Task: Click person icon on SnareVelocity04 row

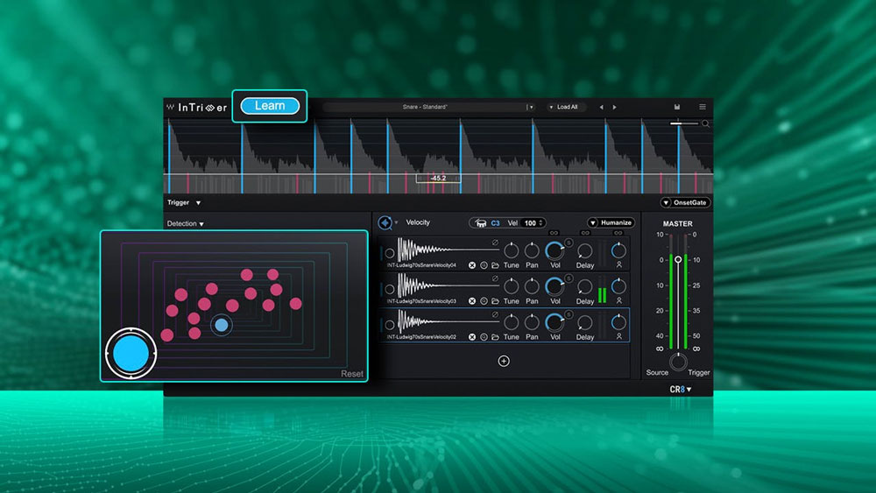Action: 619,264
